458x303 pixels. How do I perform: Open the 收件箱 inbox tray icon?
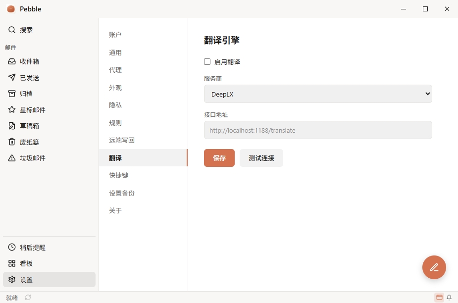tap(12, 61)
